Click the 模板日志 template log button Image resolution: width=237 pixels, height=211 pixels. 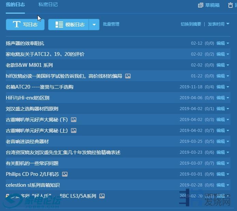tap(69, 25)
